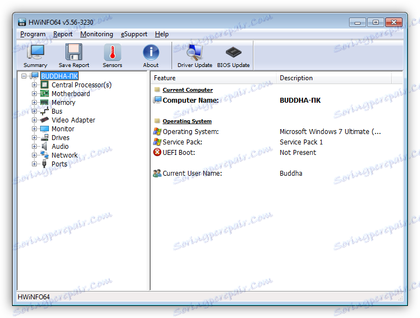Click the Computer Name row icon

click(x=157, y=100)
